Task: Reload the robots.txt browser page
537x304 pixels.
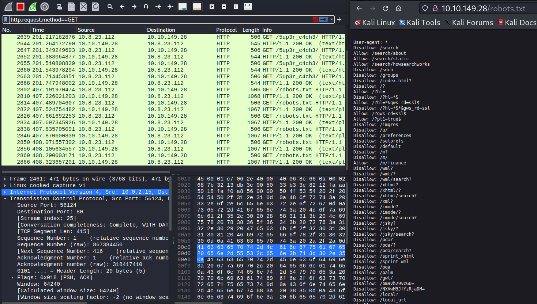Action: click(386, 8)
